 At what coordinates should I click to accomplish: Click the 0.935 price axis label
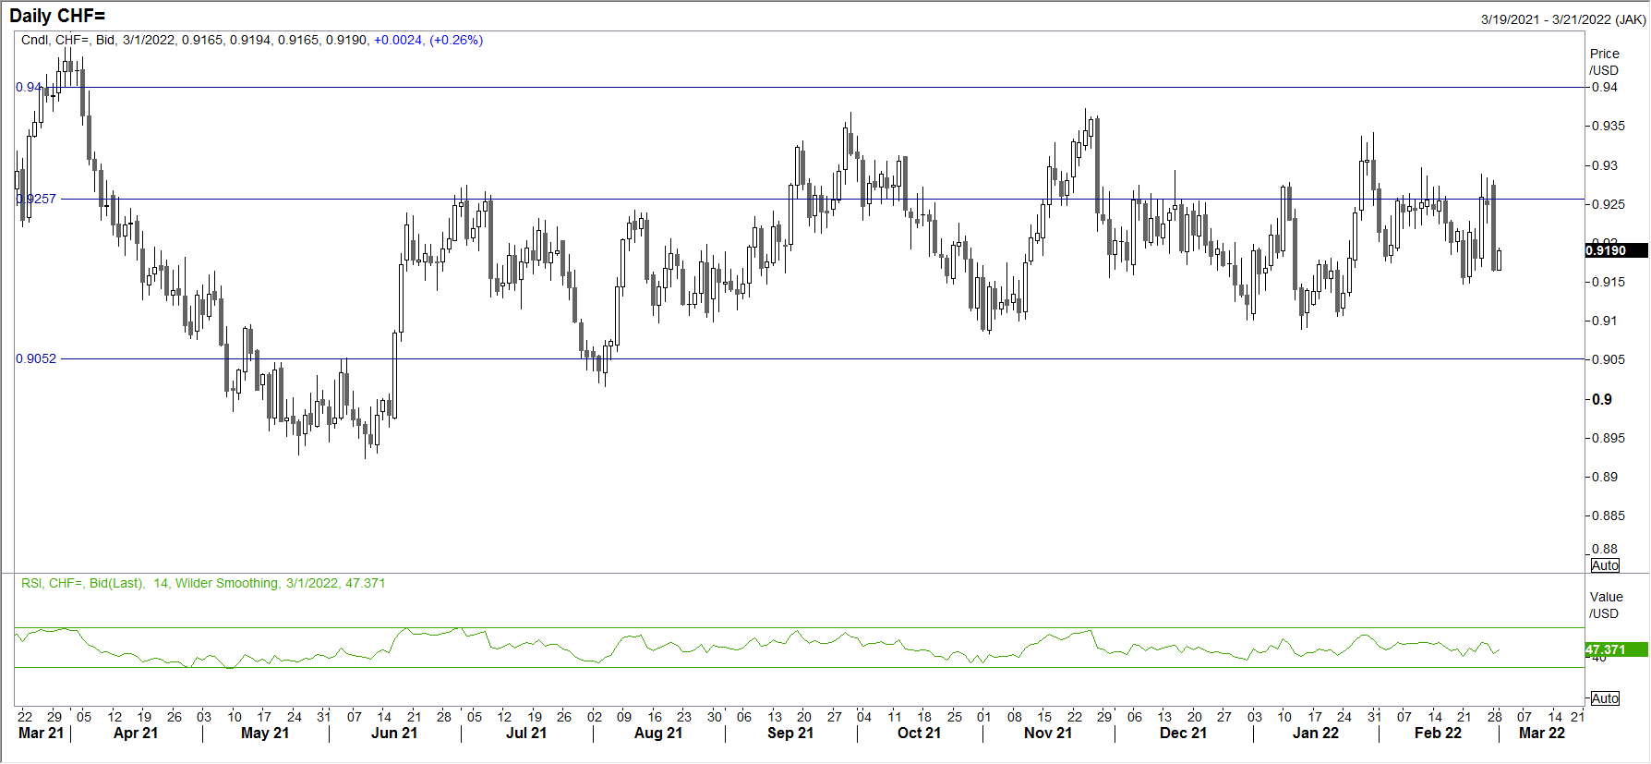click(1609, 126)
